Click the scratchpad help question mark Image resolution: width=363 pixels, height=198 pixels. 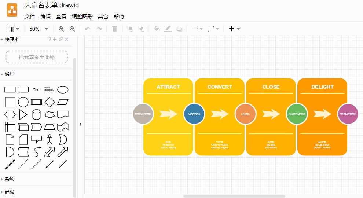point(49,39)
